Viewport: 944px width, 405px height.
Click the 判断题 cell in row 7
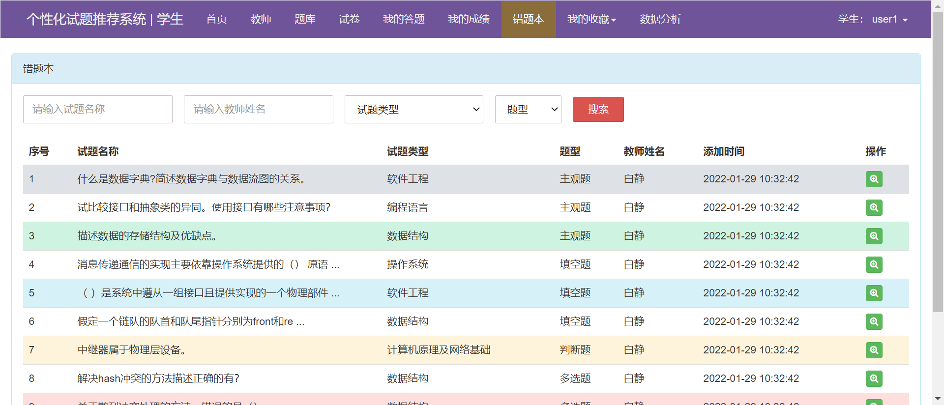coord(575,350)
